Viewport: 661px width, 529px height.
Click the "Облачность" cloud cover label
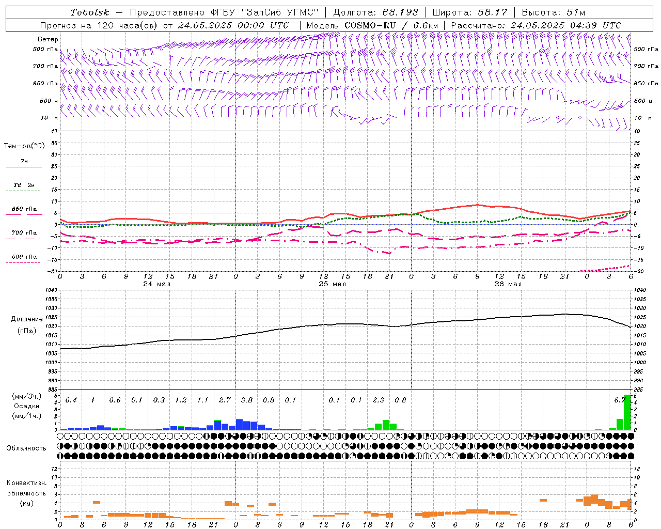pos(26,448)
